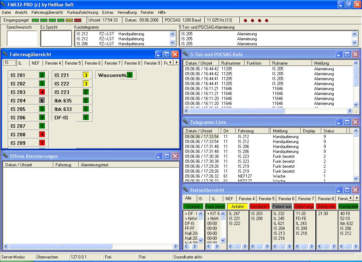Click the pencil icon in the Telegramm-Liste title bar
This screenshot has width=362, height=262.
tap(186, 122)
